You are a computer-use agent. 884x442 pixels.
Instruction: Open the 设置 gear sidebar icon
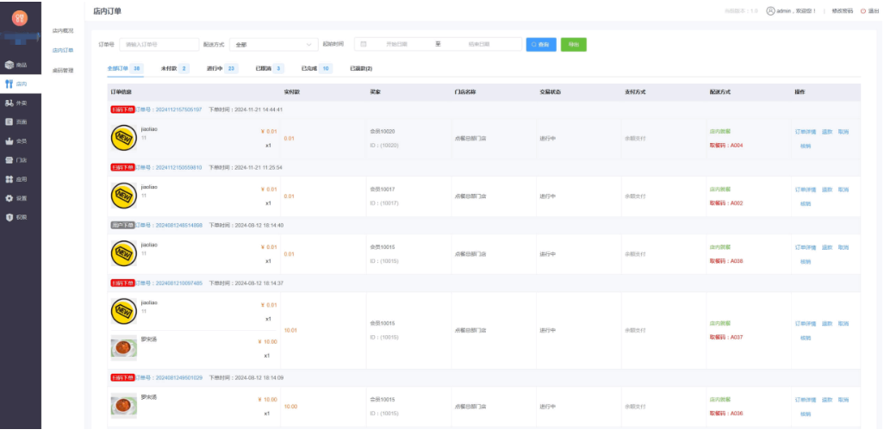[9, 198]
